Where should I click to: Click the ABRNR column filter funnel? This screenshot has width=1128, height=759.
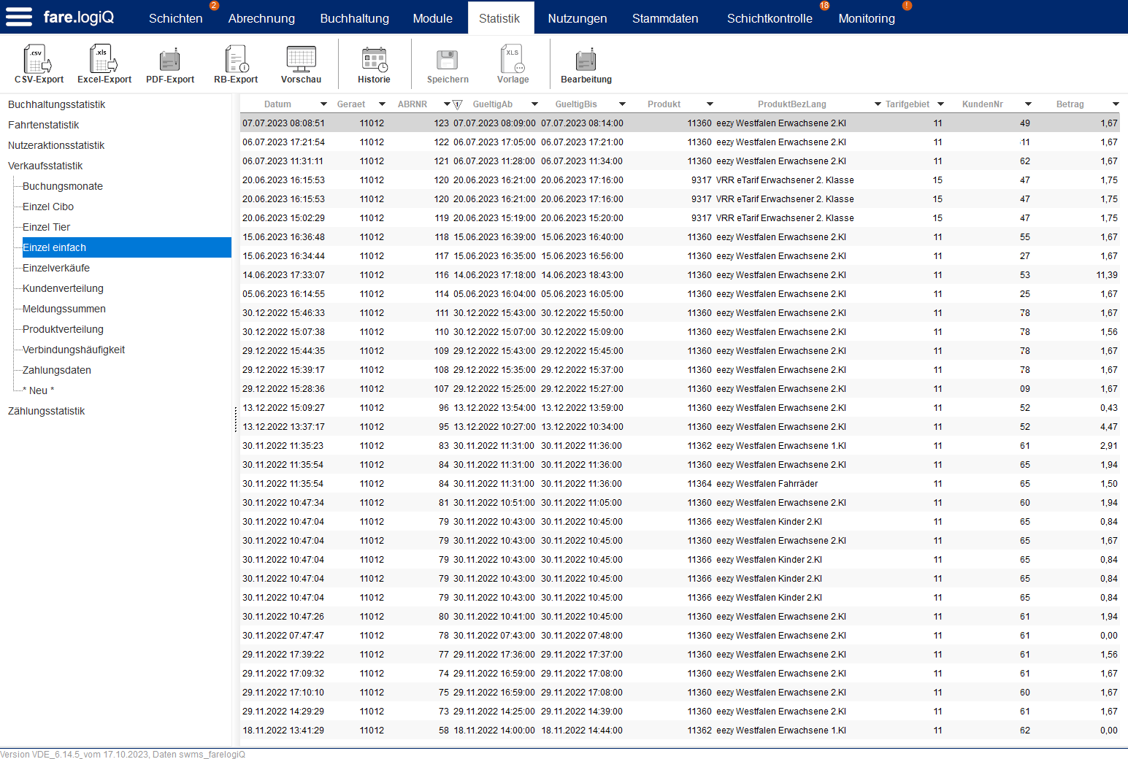coord(458,104)
